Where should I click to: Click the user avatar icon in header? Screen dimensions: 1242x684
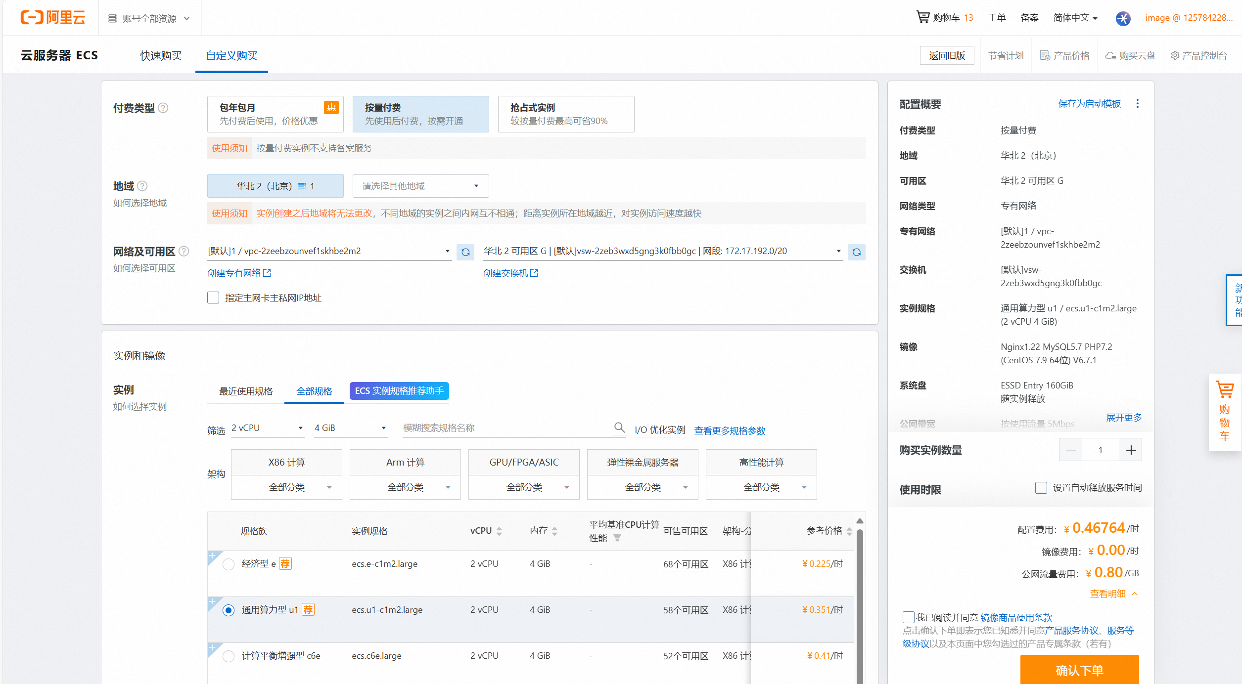(1123, 18)
